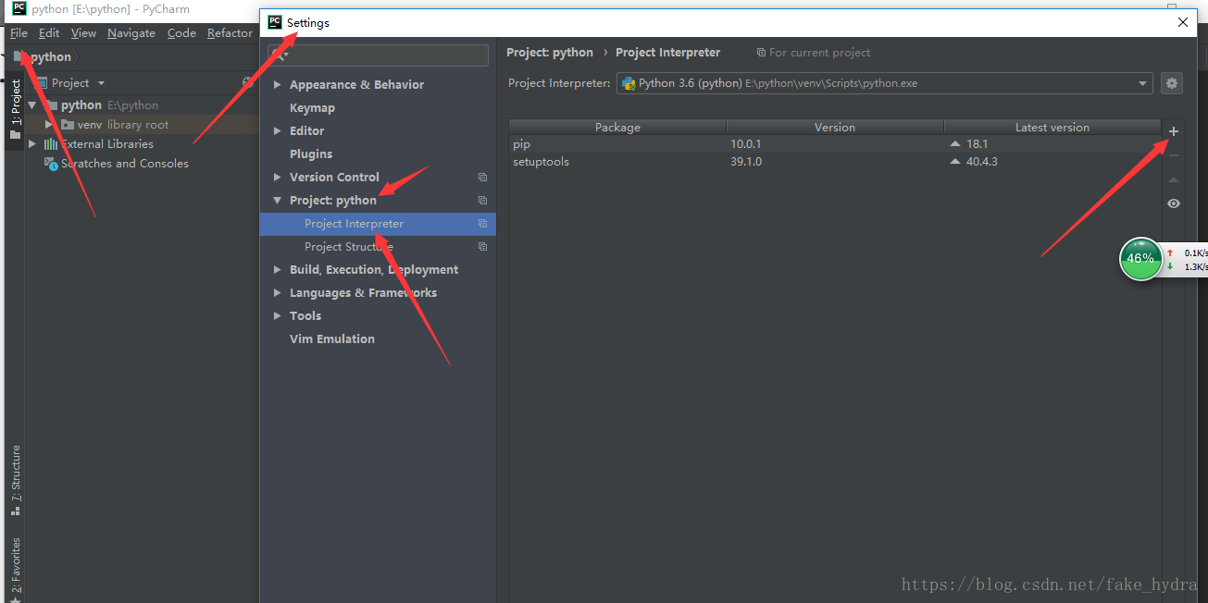Select Plugins in settings list
Screen dimensions: 1208x603
pos(311,154)
